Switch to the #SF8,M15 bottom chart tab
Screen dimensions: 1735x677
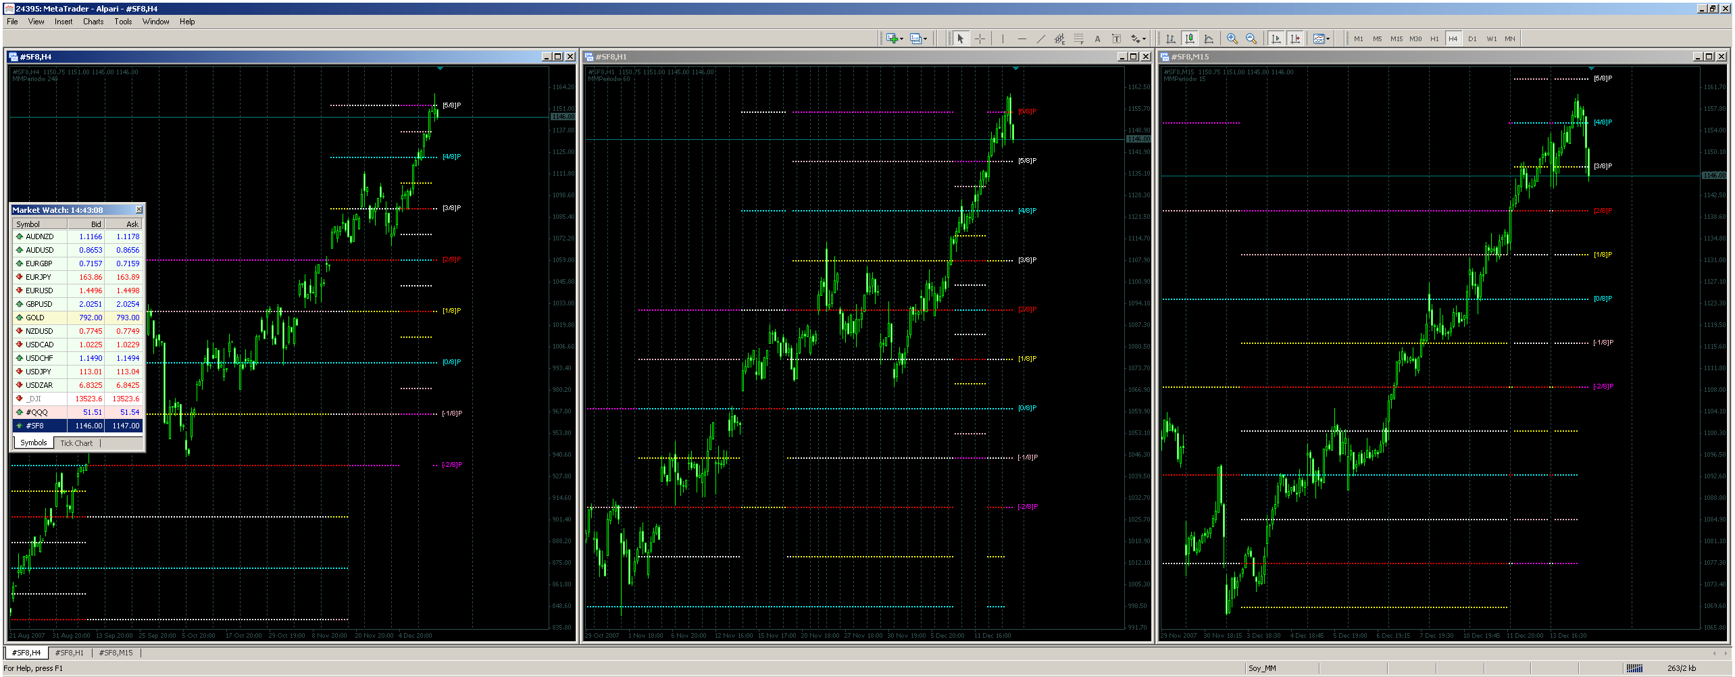(x=116, y=653)
